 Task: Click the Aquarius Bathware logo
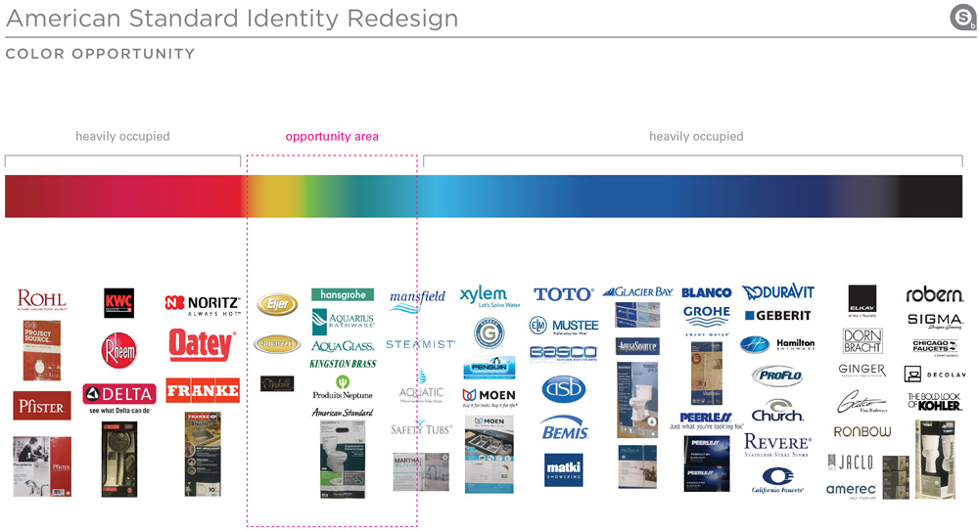[343, 321]
